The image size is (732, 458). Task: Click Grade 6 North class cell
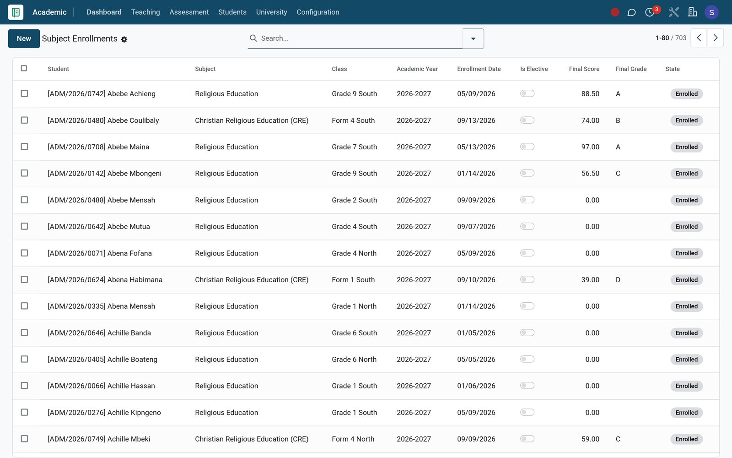tap(354, 360)
